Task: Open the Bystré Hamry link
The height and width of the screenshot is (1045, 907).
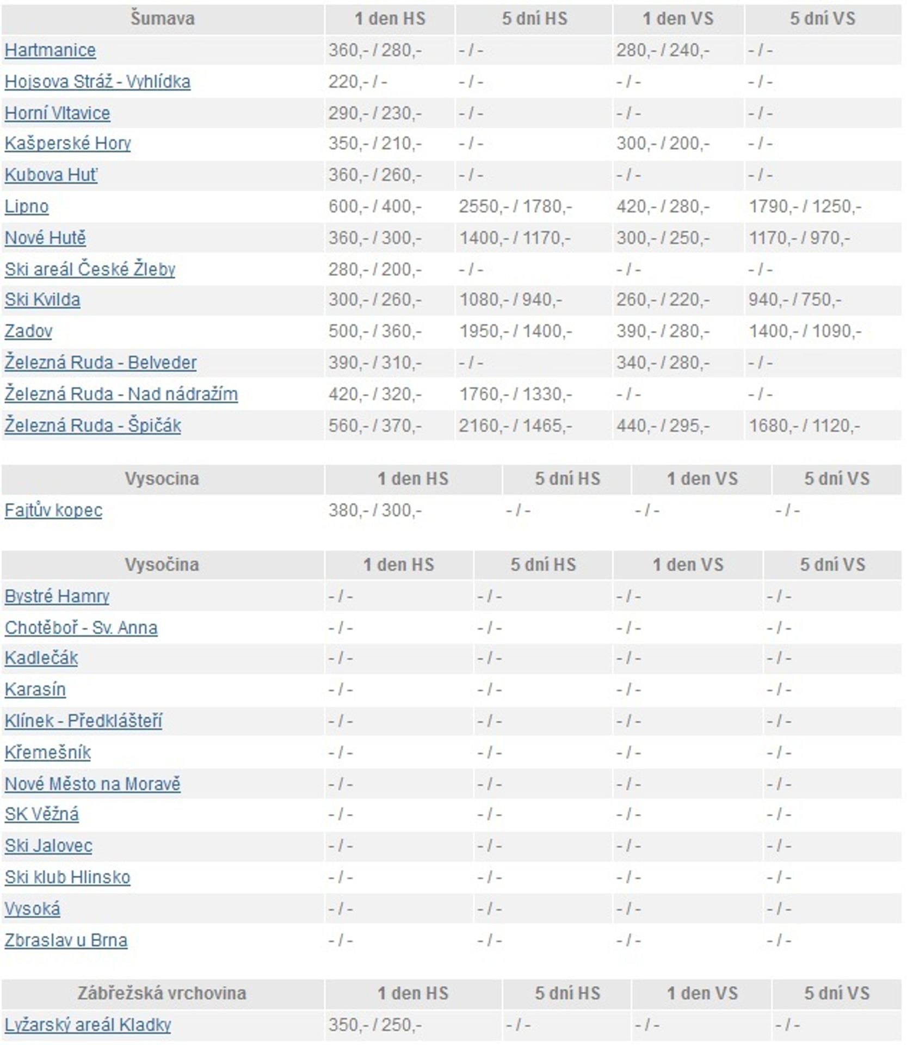Action: click(x=57, y=596)
